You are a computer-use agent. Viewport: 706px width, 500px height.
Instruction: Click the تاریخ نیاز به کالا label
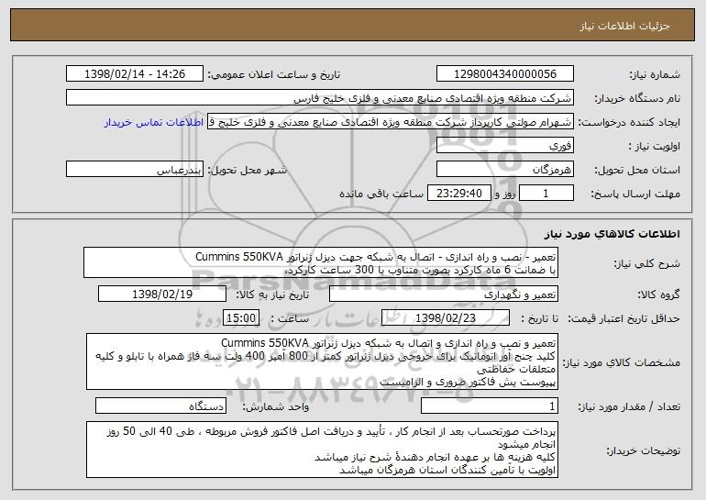272,295
